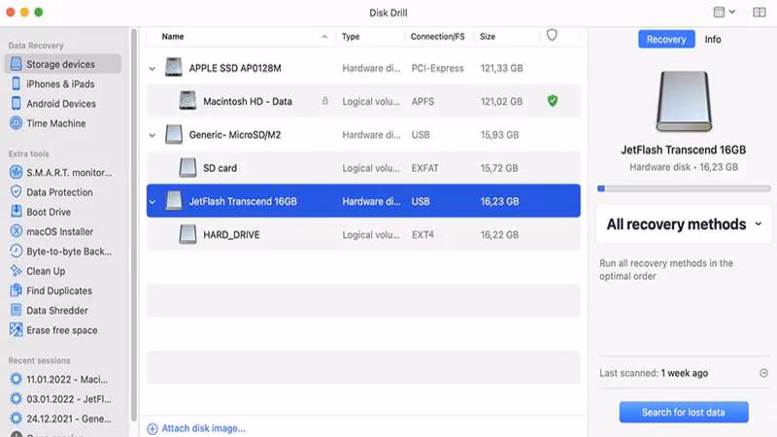Screen dimensions: 777x437
Task: Select the SD card volume row
Action: 363,168
